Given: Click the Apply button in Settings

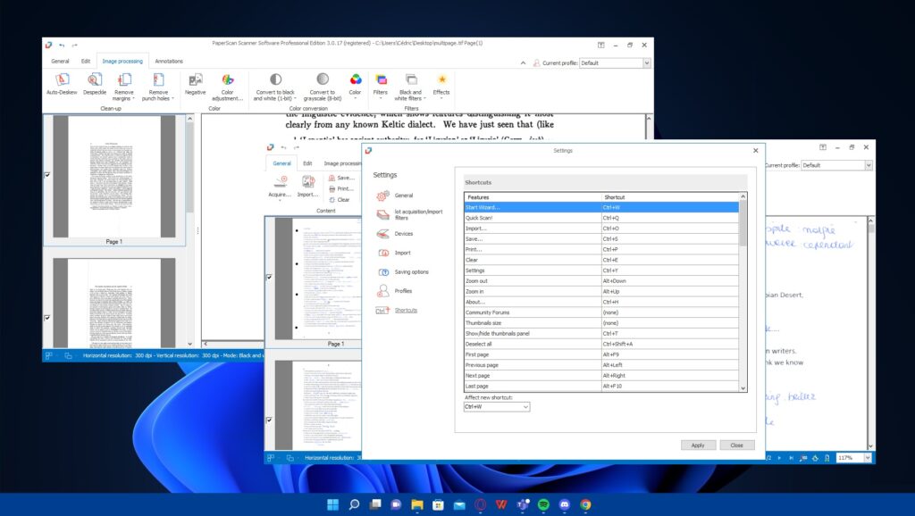Looking at the screenshot, I should point(698,445).
